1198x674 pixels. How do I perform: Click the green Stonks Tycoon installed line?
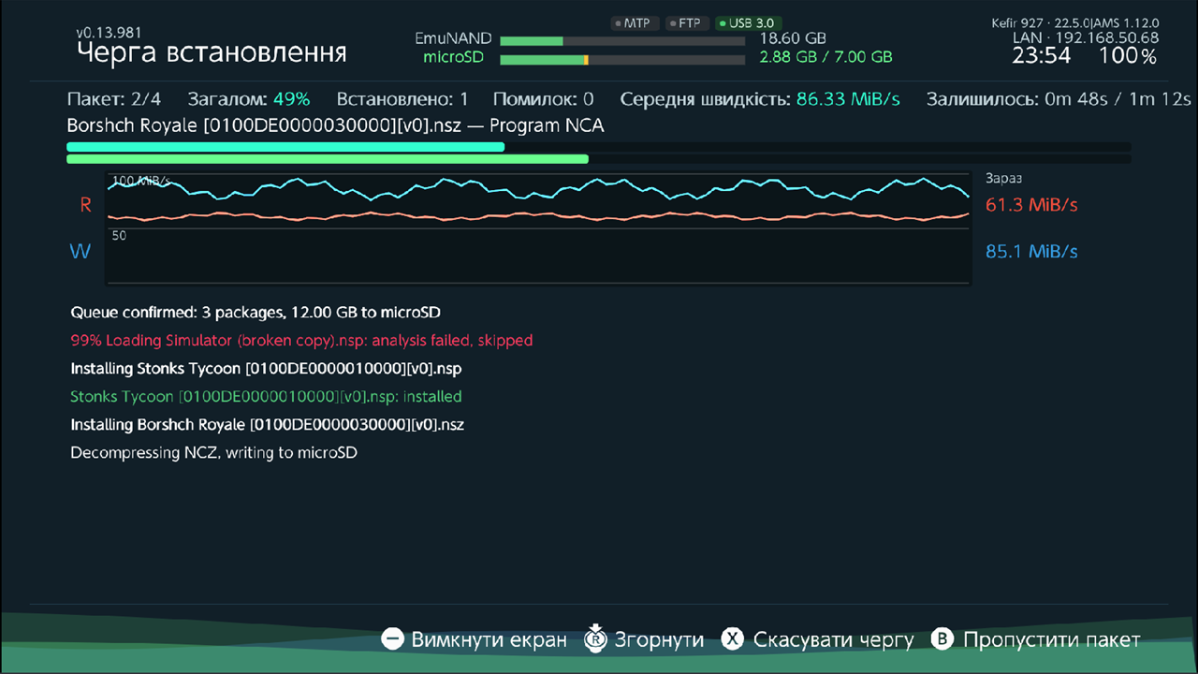(266, 396)
